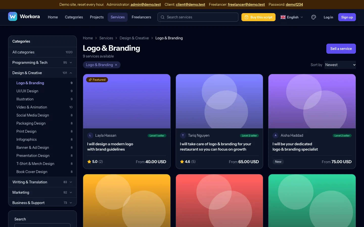Click the Buy this script button
Viewport: 364px width, 227px height.
pyautogui.click(x=258, y=17)
